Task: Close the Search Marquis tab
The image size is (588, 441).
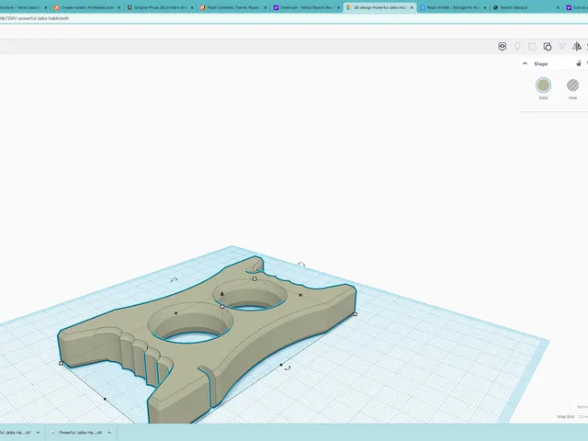Action: pos(558,8)
